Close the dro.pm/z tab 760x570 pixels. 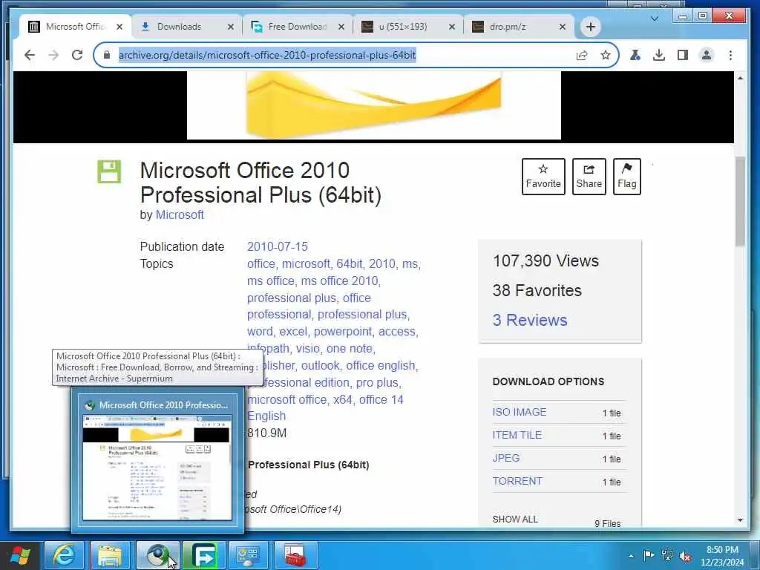click(563, 27)
